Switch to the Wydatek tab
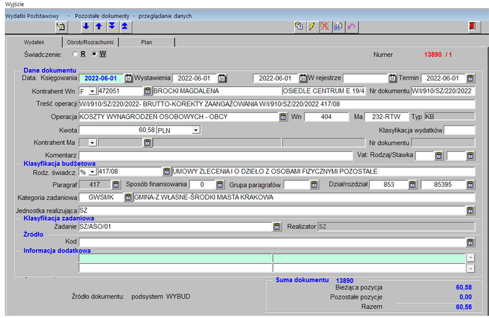Viewport: 489px width, 318px height. [34, 42]
